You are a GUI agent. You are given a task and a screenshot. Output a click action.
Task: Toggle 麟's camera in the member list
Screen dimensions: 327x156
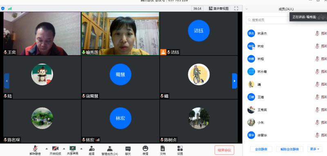pyautogui.click(x=324, y=84)
